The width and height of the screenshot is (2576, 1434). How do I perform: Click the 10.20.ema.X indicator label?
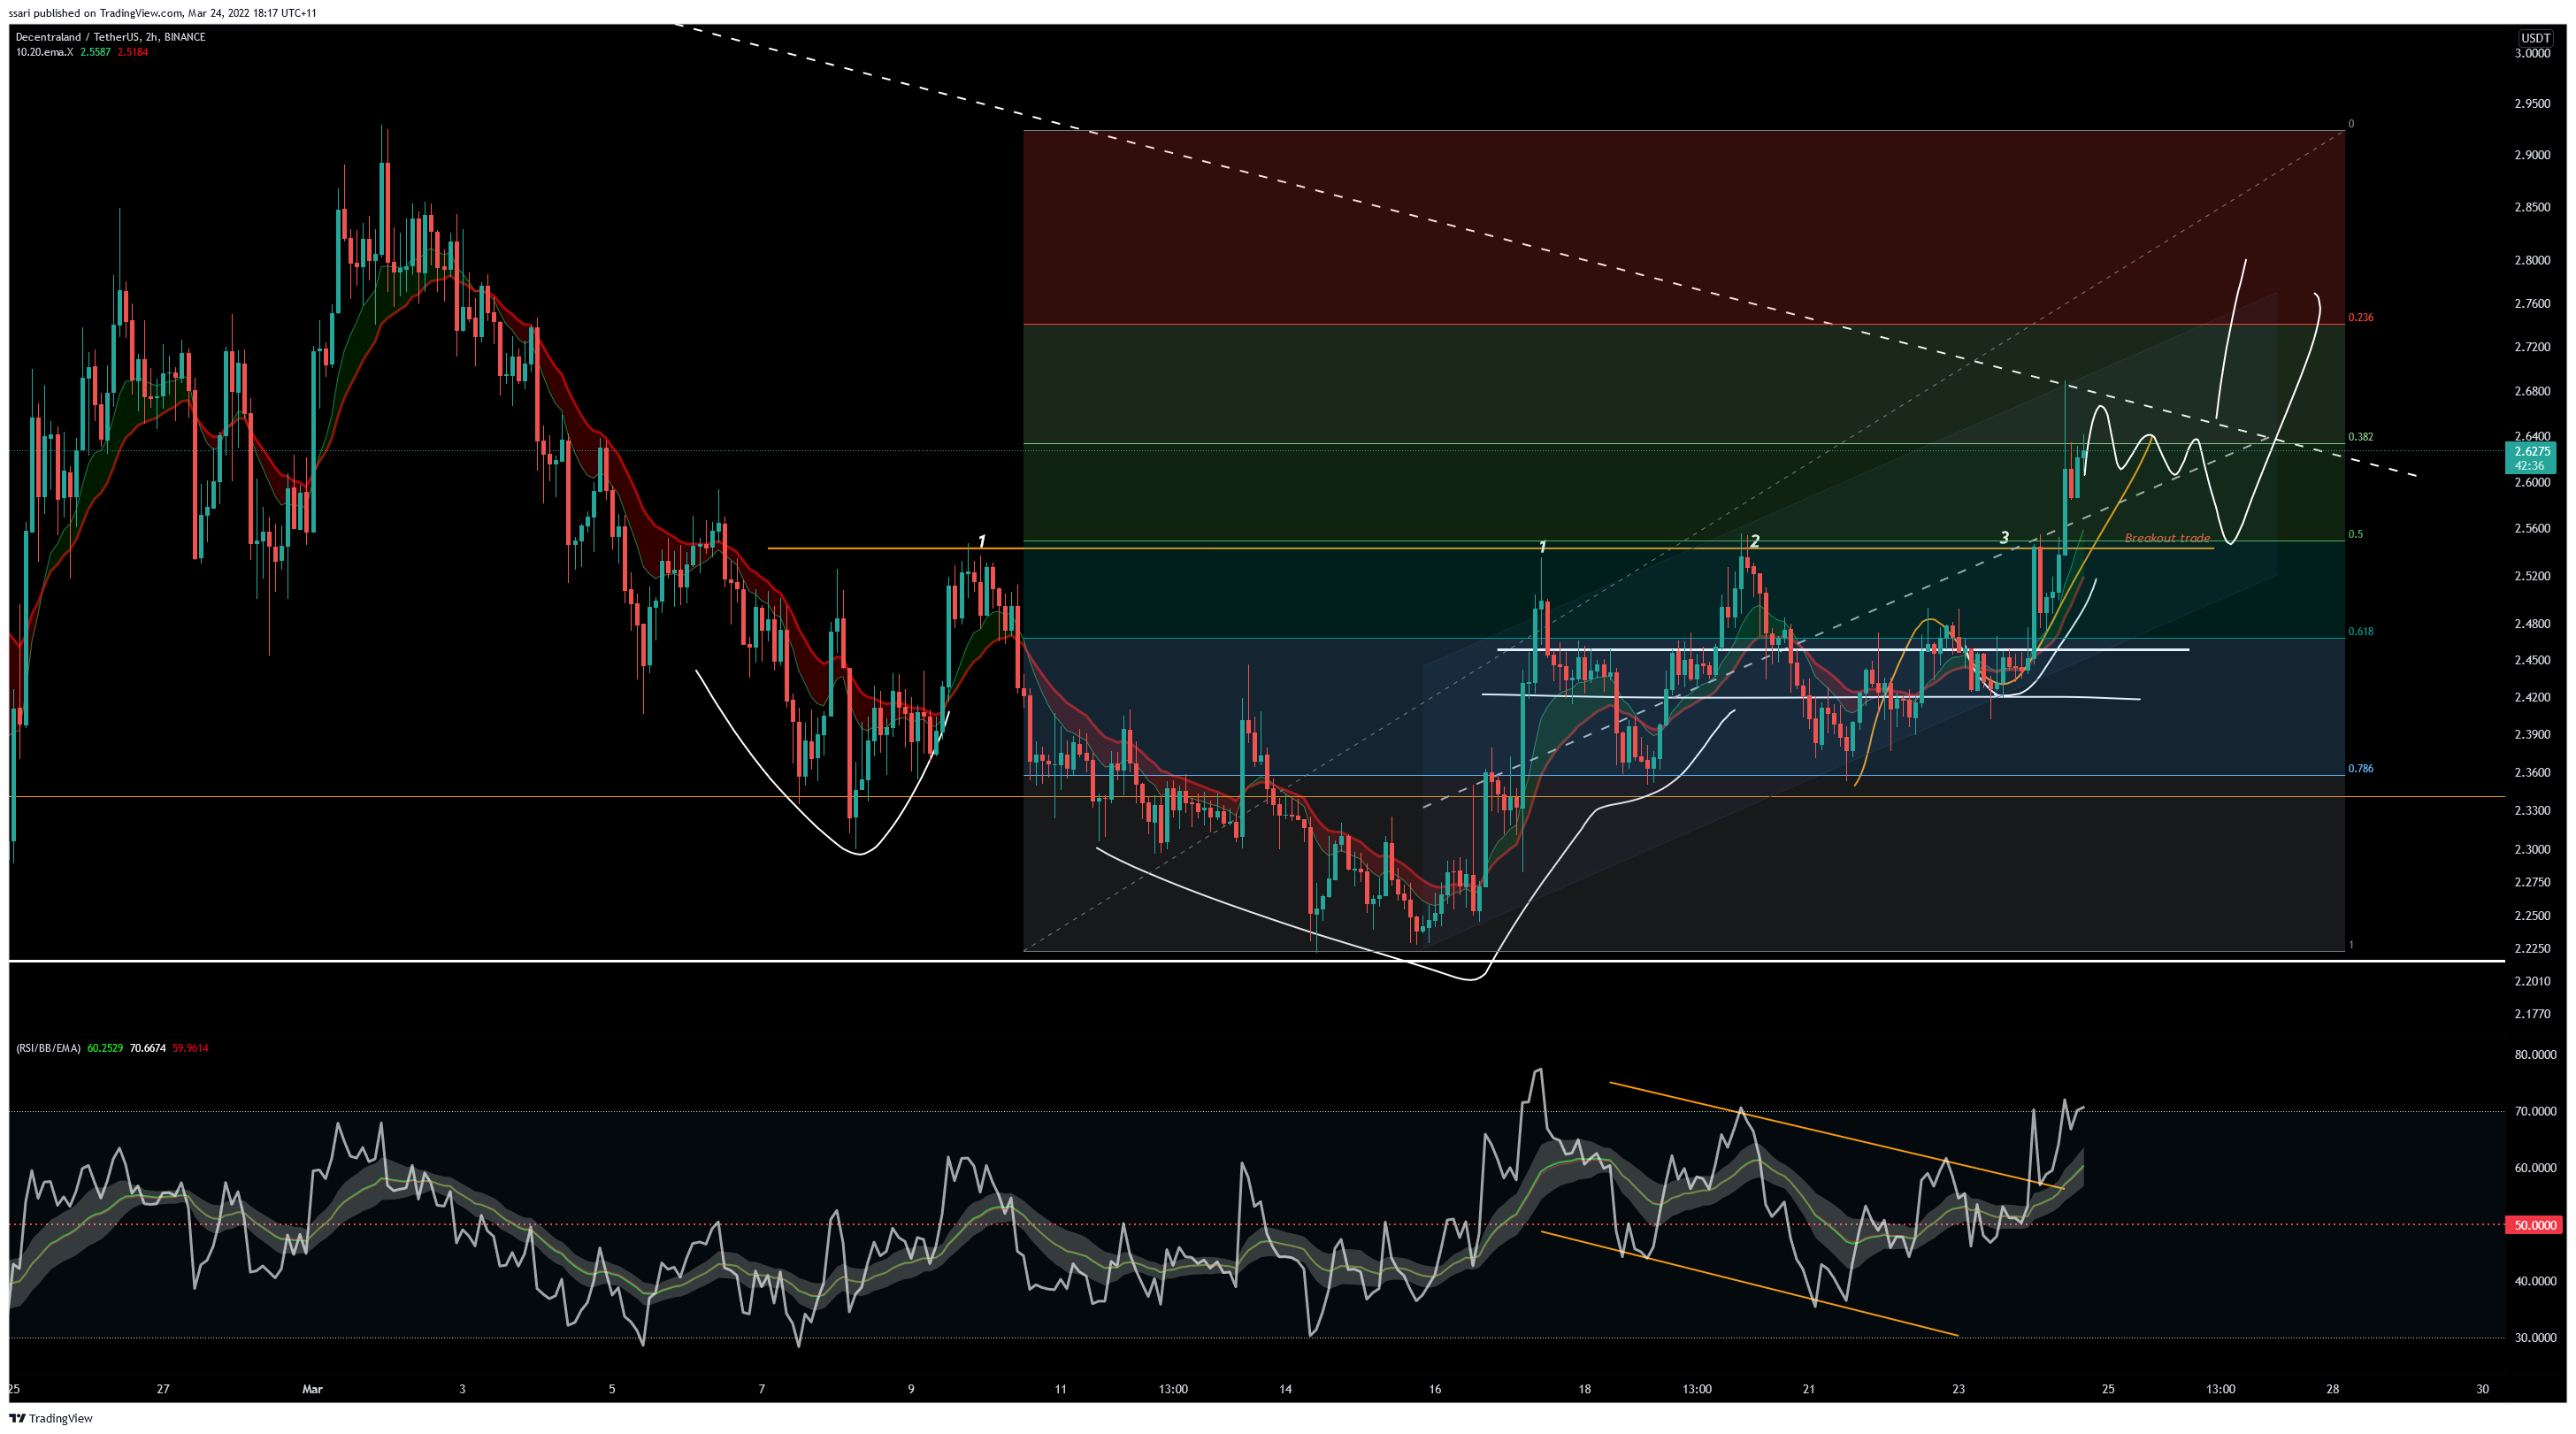click(x=44, y=52)
